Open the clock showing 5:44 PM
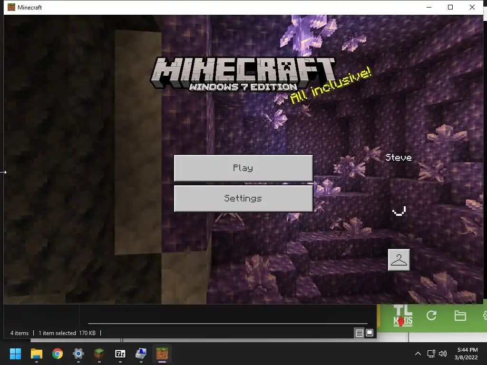 (467, 354)
